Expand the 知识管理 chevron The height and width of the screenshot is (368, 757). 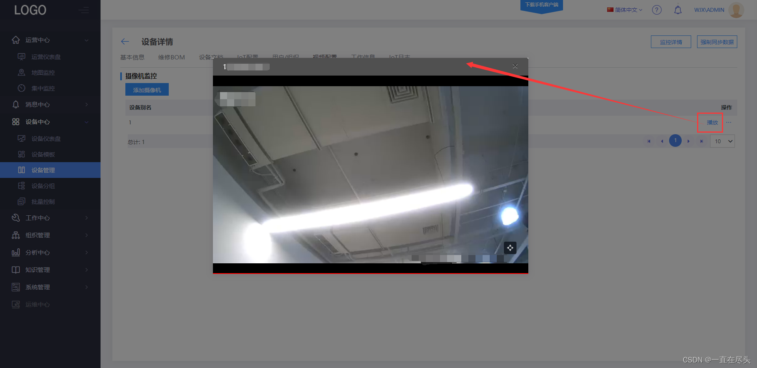point(86,270)
